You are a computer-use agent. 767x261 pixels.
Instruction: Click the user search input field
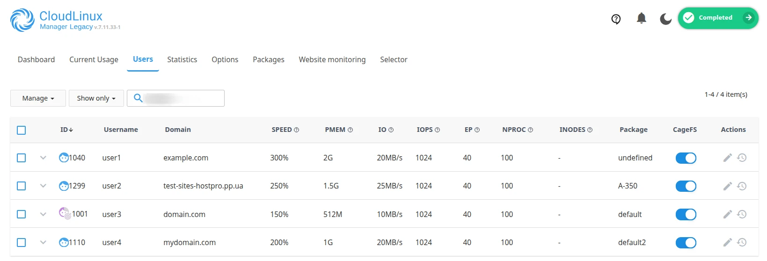[183, 98]
